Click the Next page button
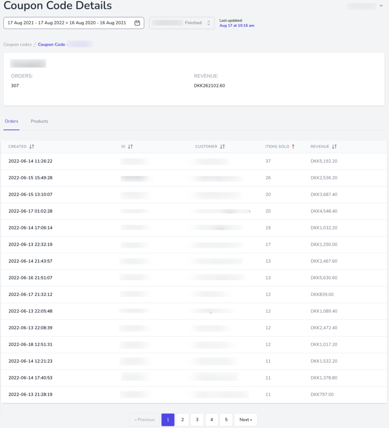Viewport: 389px width, 428px height. click(246, 420)
